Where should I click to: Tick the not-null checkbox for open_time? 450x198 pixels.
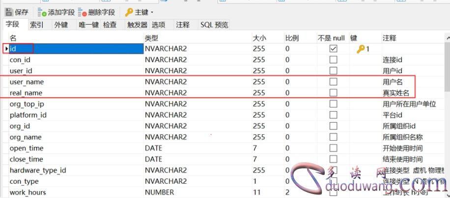pyautogui.click(x=334, y=148)
